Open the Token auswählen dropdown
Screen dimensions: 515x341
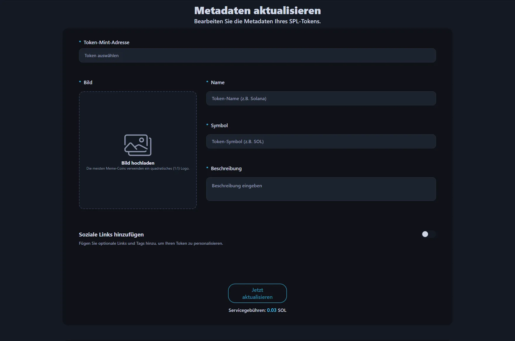(x=257, y=55)
